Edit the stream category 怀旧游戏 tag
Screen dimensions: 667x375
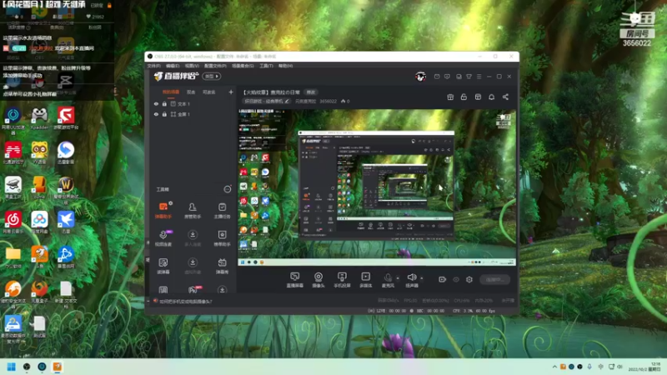click(266, 101)
